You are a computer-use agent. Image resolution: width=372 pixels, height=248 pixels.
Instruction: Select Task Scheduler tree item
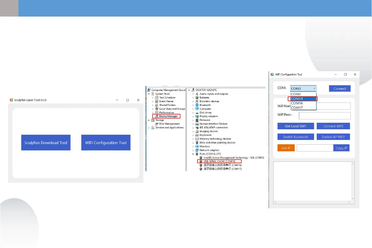point(167,97)
